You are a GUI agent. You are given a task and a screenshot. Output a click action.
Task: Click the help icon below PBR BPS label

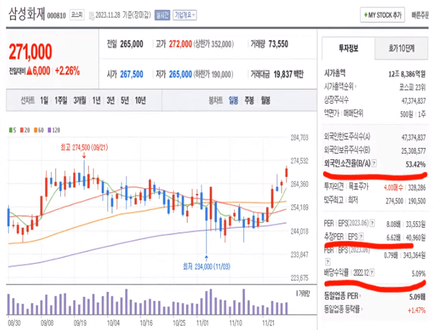click(328, 262)
